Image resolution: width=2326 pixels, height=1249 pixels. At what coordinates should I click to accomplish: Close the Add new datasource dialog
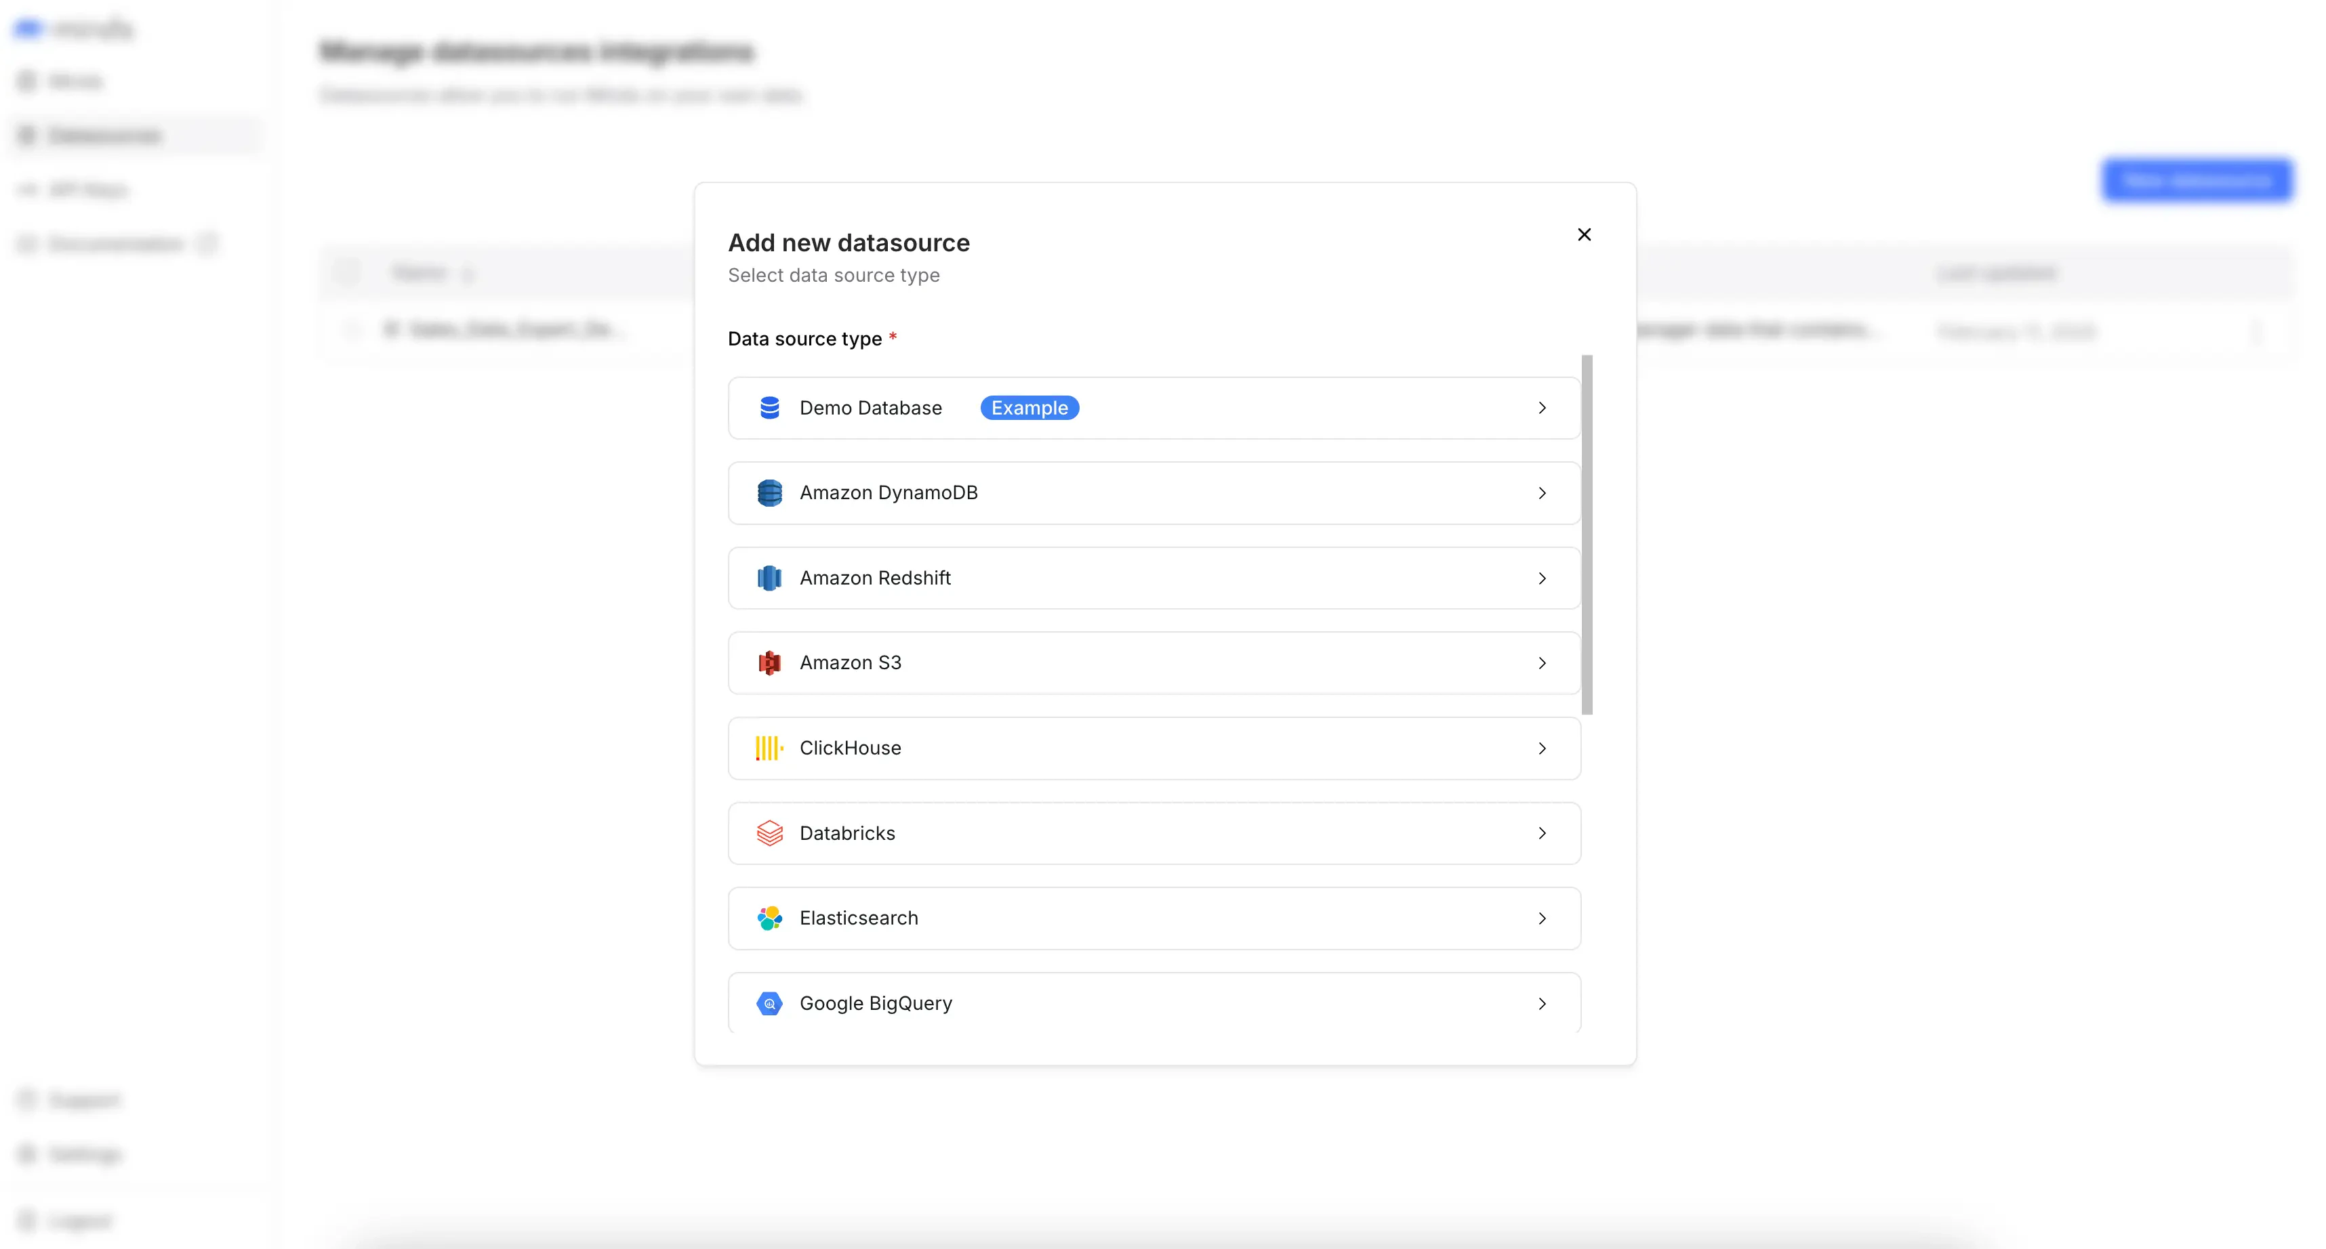(1584, 234)
